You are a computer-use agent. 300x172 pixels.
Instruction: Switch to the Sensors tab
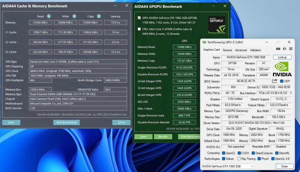227,50
